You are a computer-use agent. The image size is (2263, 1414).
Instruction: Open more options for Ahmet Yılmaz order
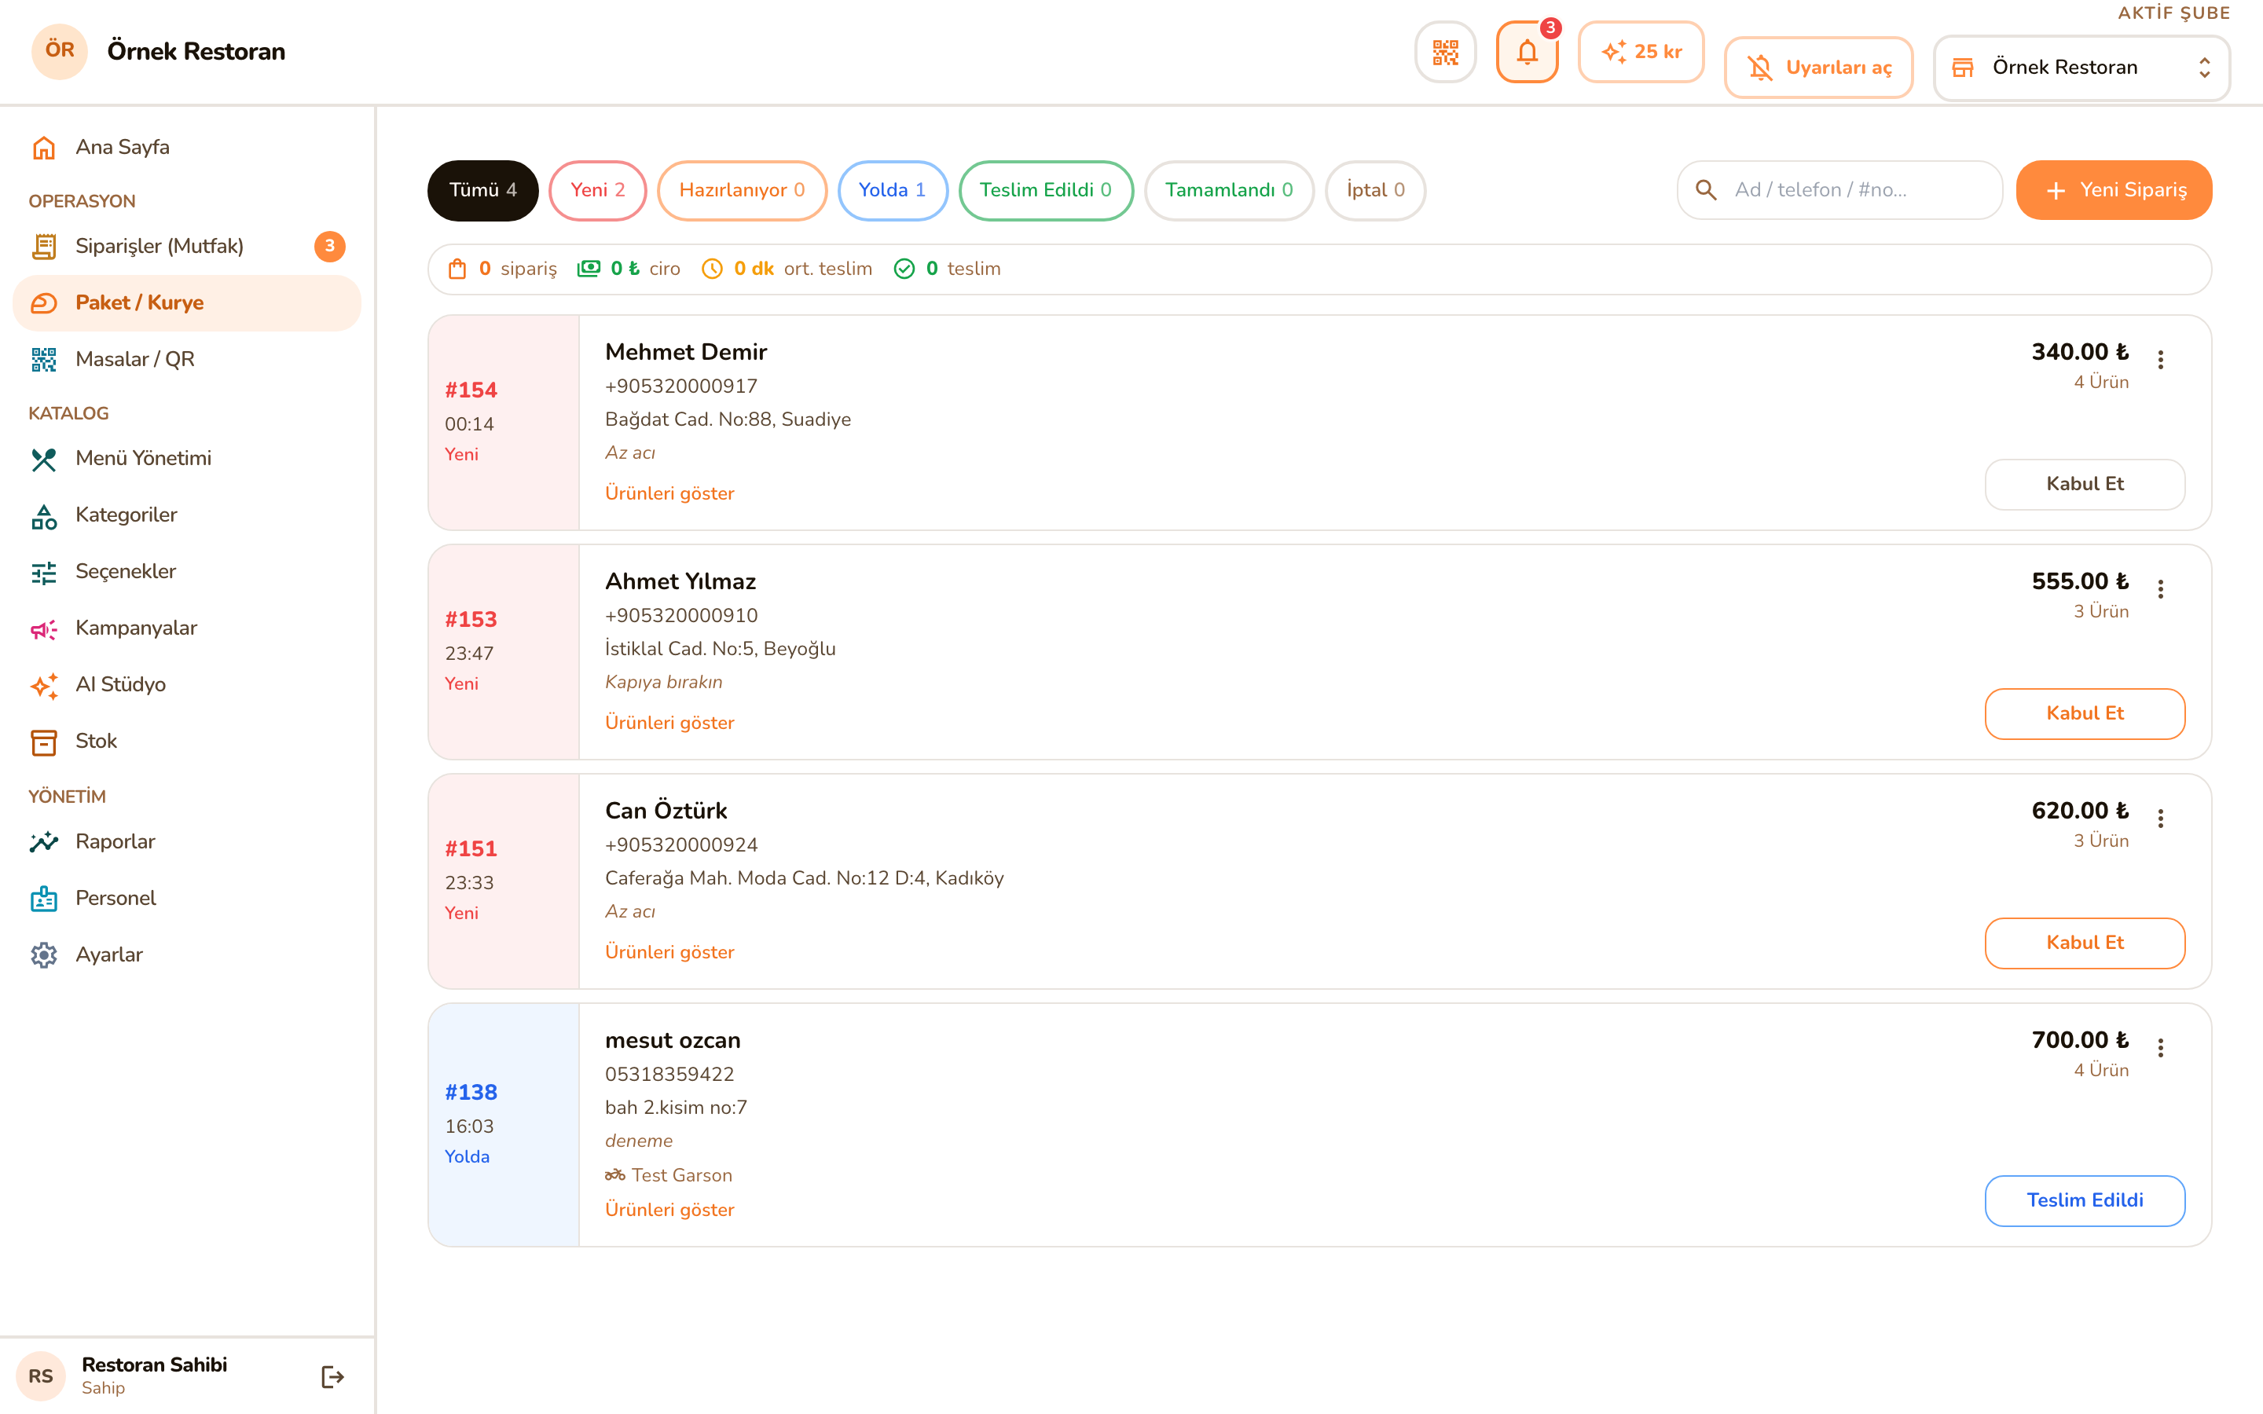click(2160, 589)
